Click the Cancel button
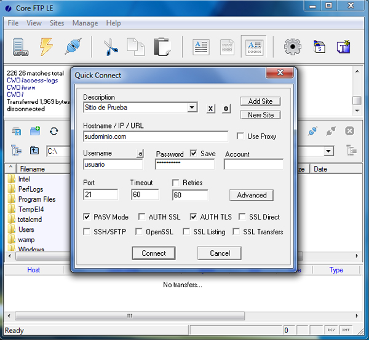 (220, 253)
